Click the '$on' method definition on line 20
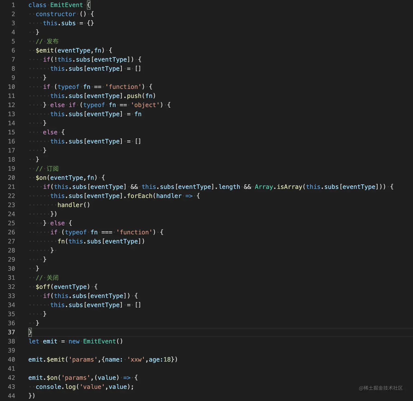Screen dimensions: 413x401 point(41,178)
